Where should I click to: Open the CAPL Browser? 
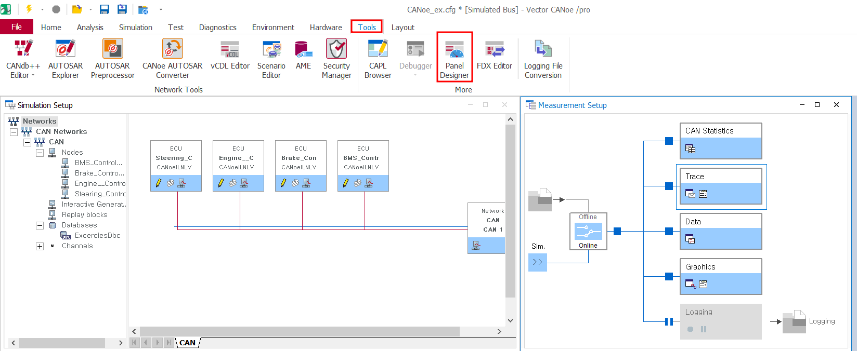coord(378,59)
